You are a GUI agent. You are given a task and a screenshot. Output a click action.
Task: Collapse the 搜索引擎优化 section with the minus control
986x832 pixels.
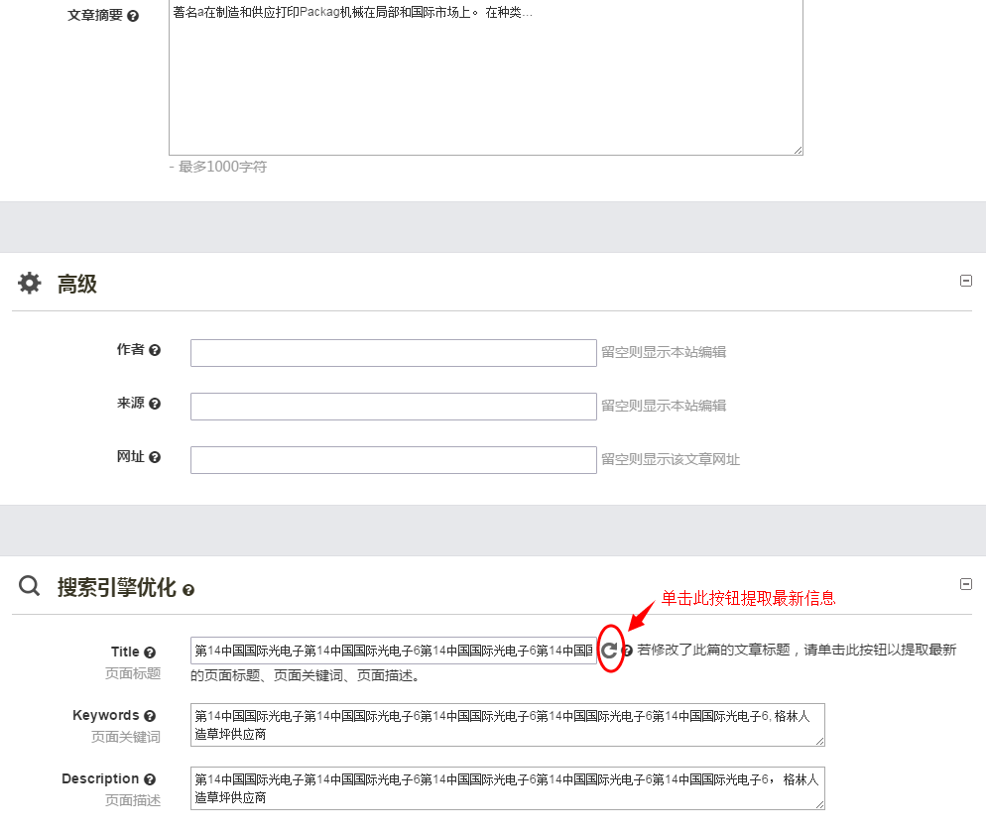pos(966,583)
